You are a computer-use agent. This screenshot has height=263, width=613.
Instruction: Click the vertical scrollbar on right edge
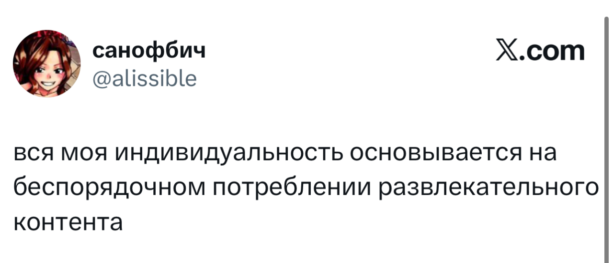point(607,138)
